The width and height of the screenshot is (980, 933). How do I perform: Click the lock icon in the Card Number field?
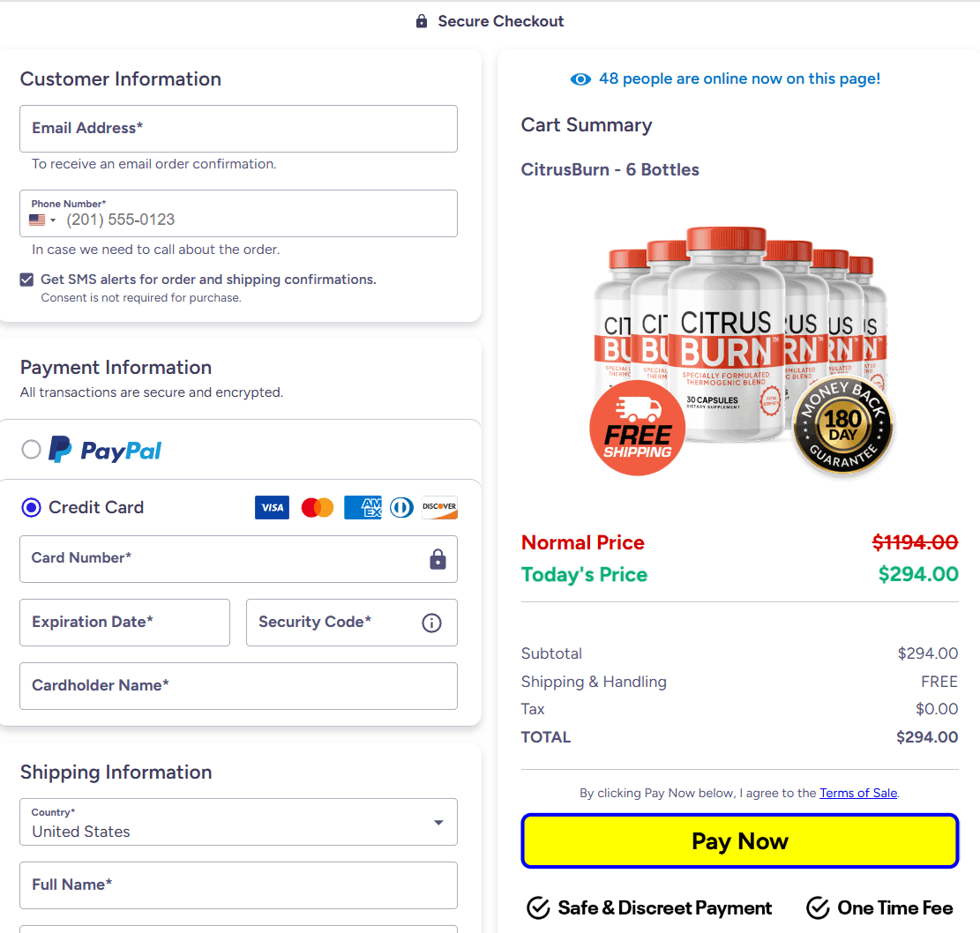click(x=438, y=559)
